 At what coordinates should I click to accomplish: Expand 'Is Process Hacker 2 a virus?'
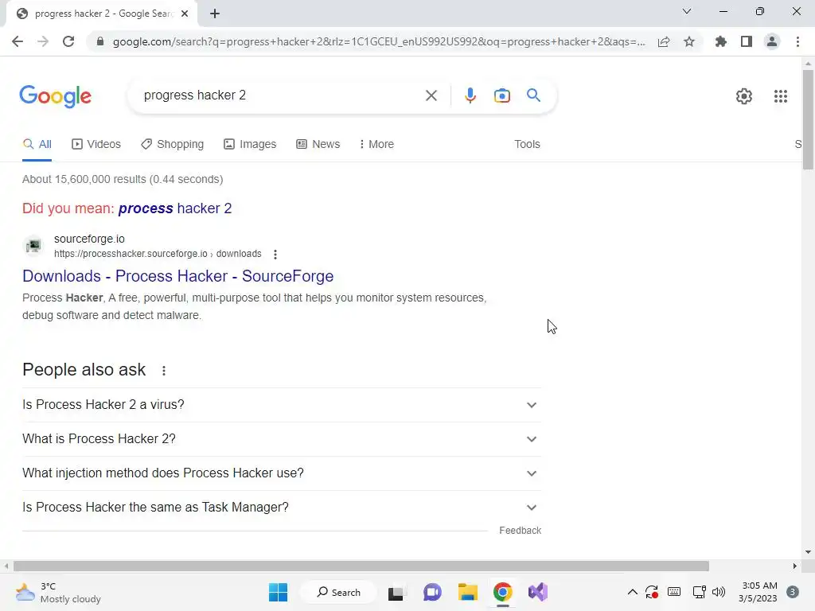point(281,405)
